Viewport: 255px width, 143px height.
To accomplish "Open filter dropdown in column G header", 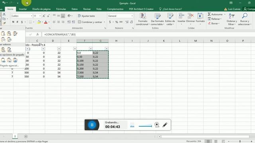I will coord(106,48).
